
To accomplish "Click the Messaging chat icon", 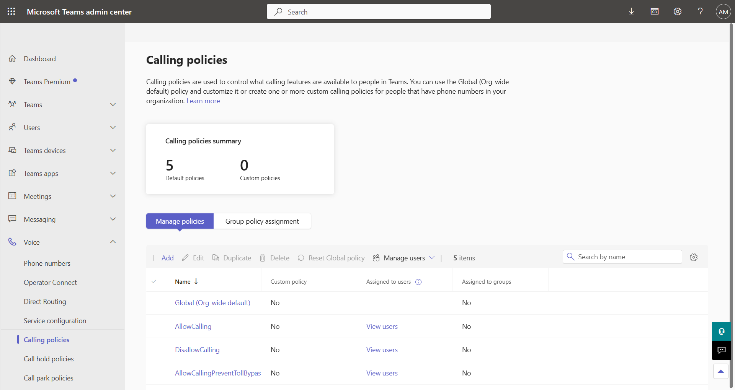I will 12,219.
